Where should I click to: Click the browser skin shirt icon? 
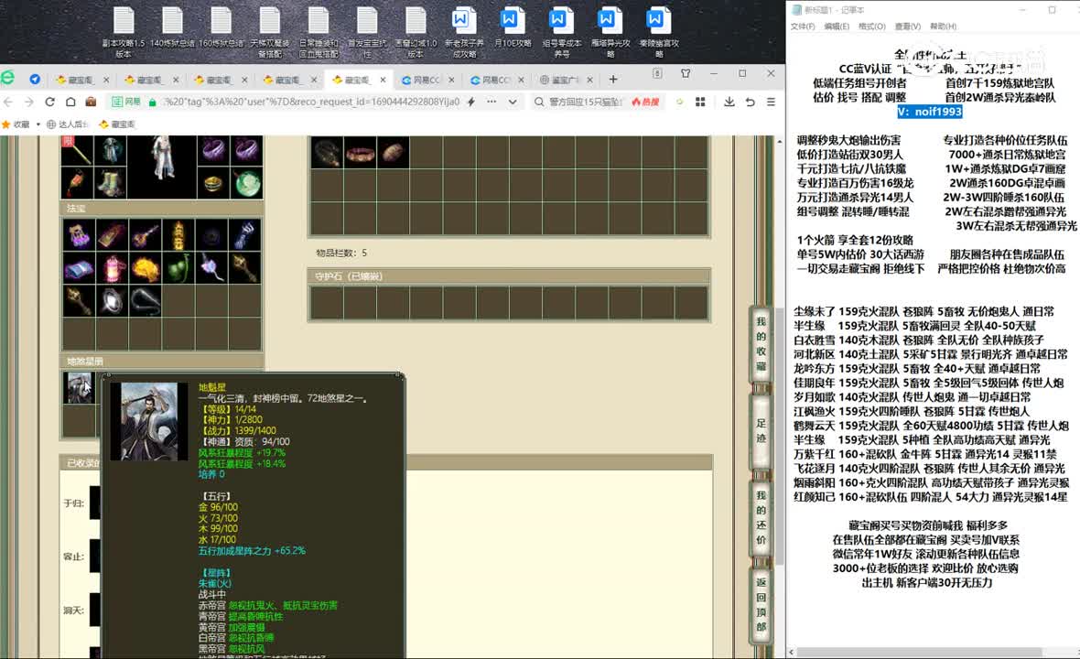click(686, 73)
